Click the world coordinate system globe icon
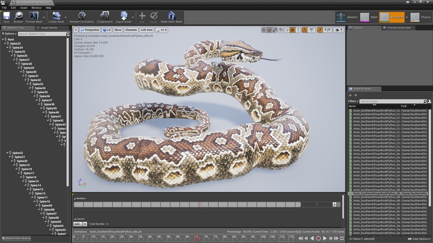This screenshot has height=243, width=433. 281,30
